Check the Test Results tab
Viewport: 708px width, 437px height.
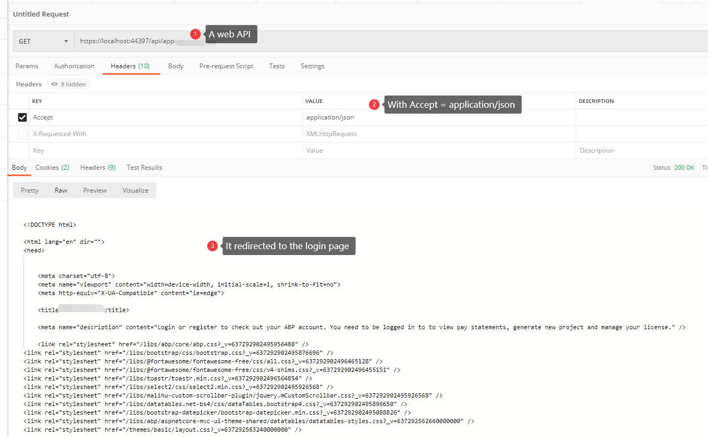(144, 167)
